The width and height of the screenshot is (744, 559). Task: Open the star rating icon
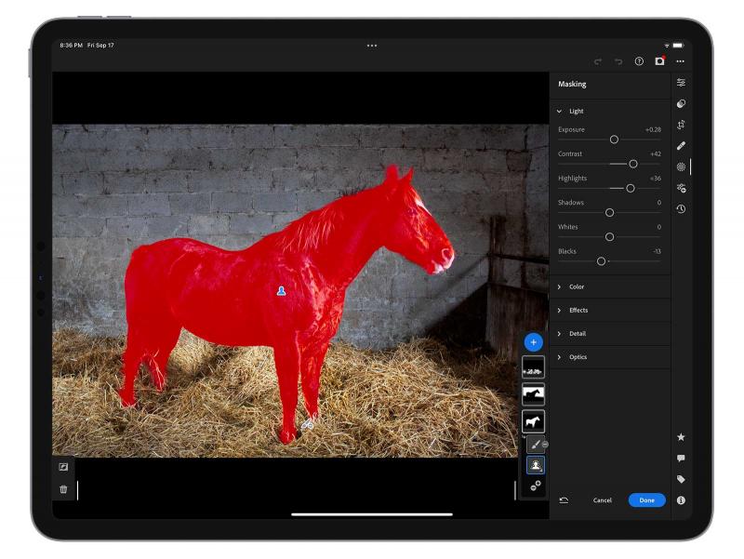tap(681, 437)
